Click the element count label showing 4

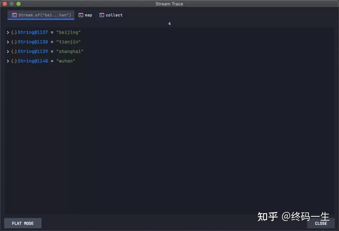(x=169, y=23)
